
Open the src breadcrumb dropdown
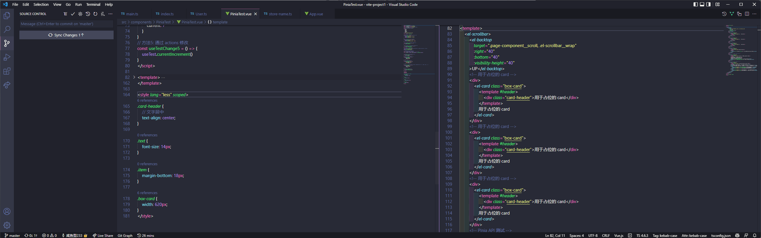(124, 22)
